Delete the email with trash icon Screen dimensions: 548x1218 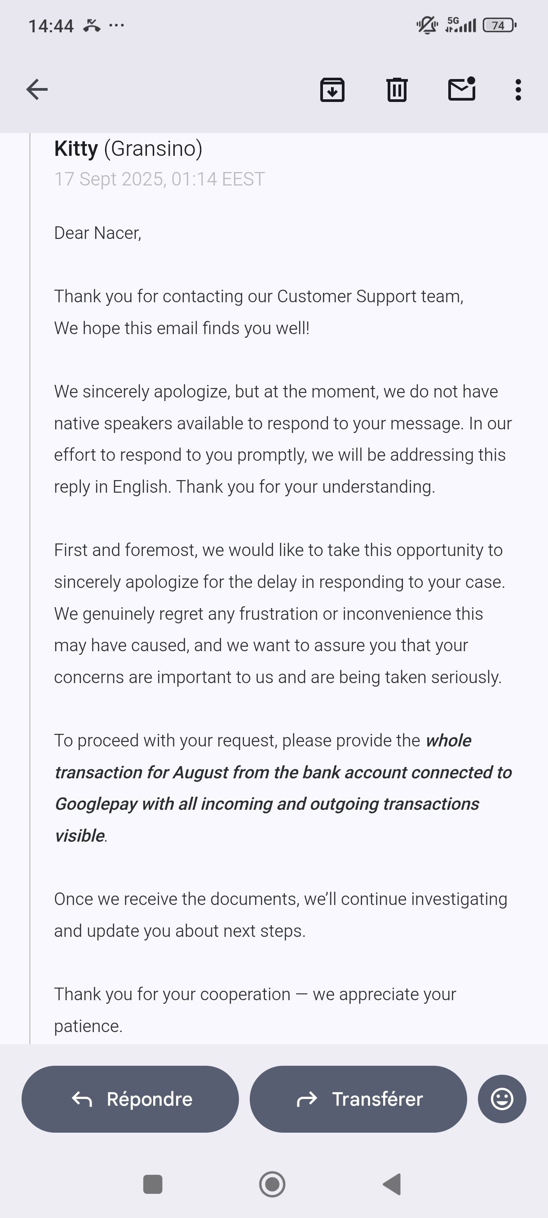[397, 89]
